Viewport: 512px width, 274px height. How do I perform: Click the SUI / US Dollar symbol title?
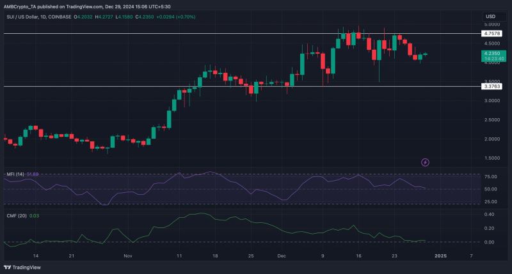click(22, 16)
